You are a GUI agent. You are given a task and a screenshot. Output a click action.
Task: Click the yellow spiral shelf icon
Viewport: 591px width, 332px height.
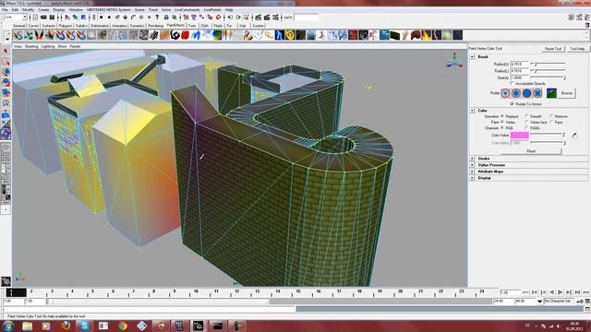(290, 35)
